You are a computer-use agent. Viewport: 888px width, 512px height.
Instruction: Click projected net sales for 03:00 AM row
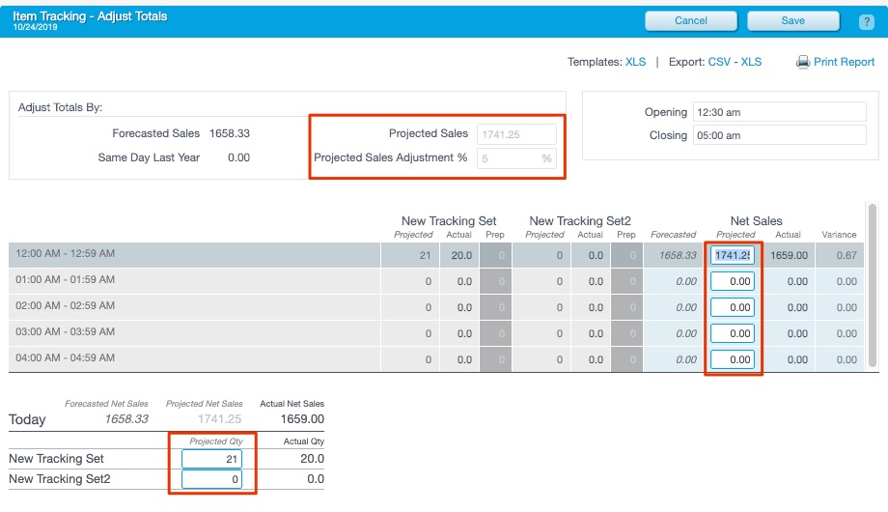tap(733, 333)
